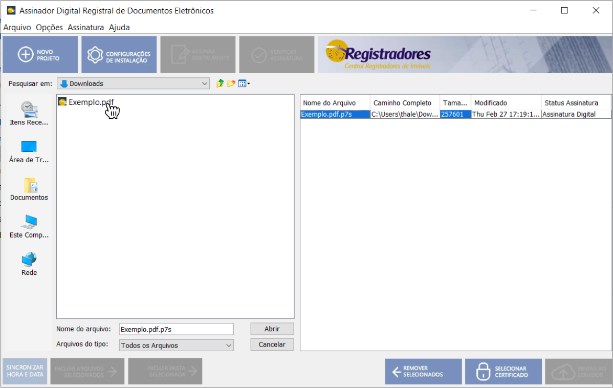This screenshot has height=388, width=613.
Task: Click the Abrir button
Action: point(272,329)
